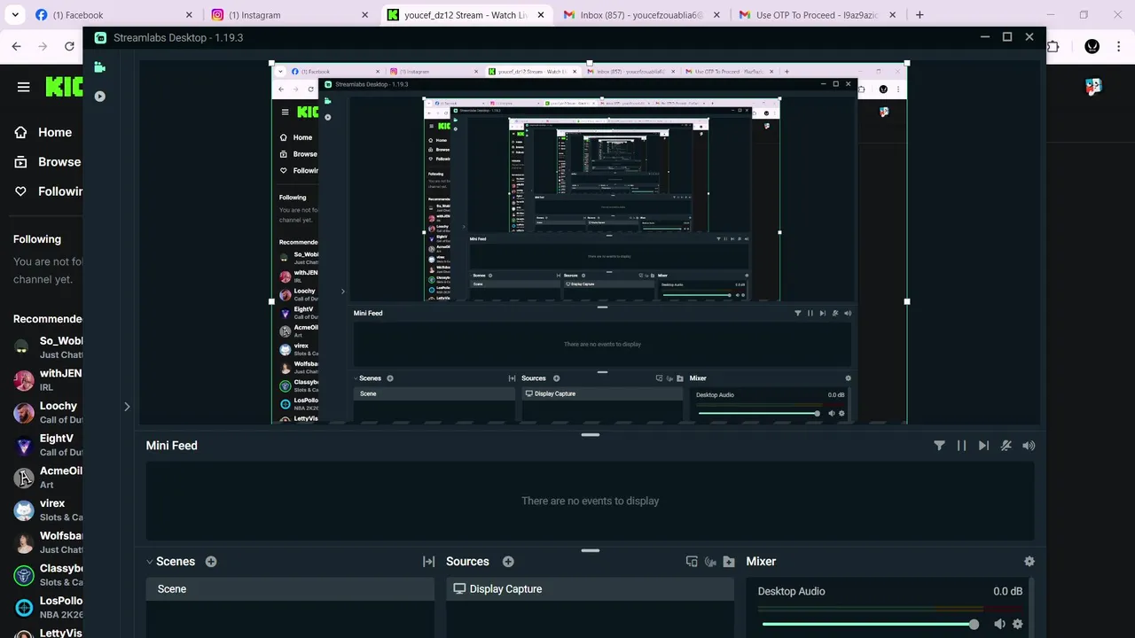Open Wolfsba Just Chatting channel
The image size is (1135, 638).
pos(48,542)
